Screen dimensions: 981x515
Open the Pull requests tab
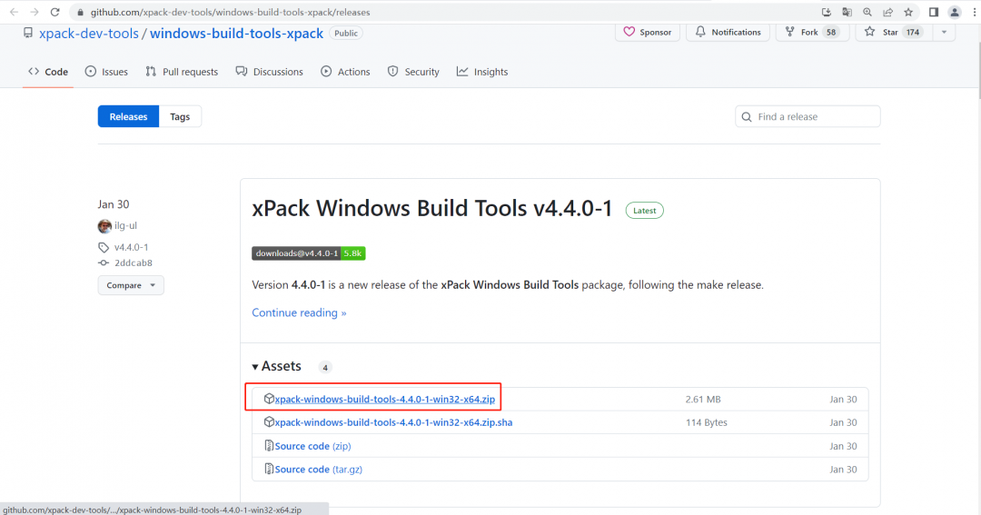pyautogui.click(x=182, y=72)
